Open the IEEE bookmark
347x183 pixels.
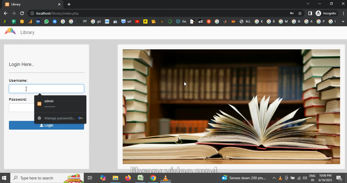pyautogui.click(x=38, y=21)
